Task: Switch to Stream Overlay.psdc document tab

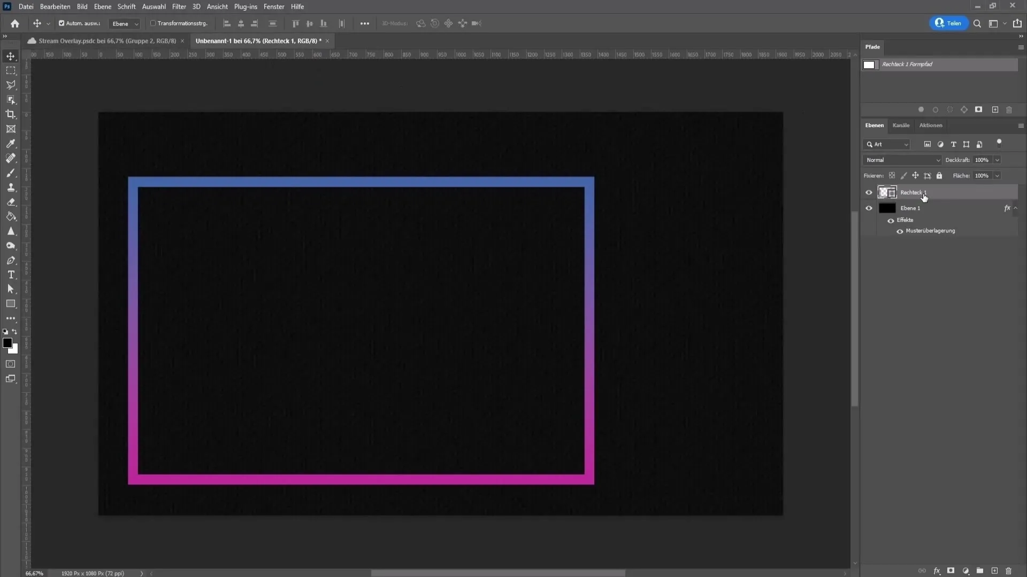Action: (107, 41)
